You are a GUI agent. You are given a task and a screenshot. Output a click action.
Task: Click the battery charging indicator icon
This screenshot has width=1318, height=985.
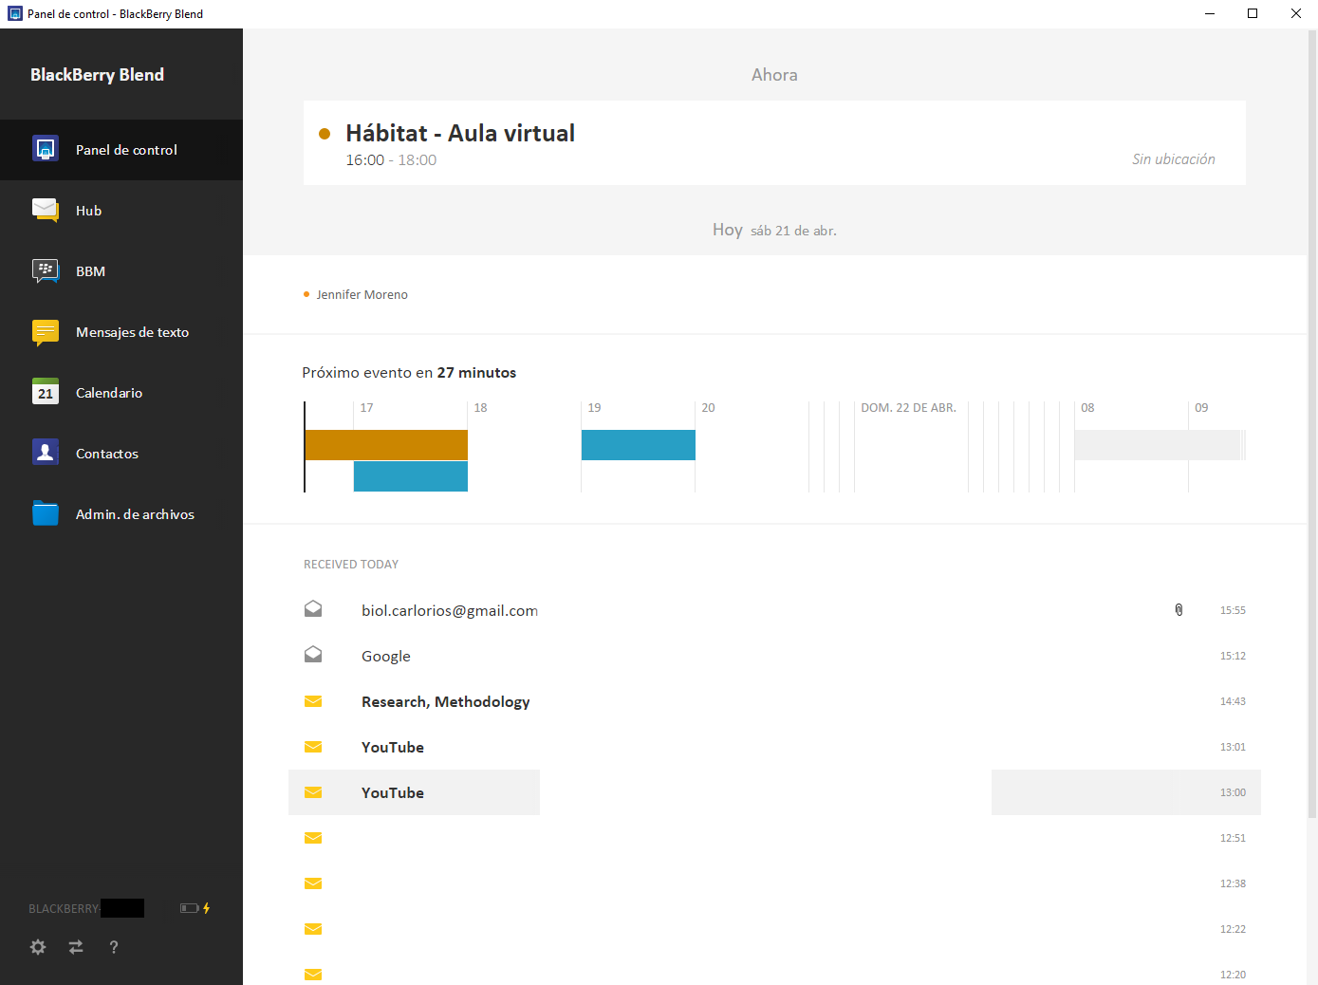pos(195,908)
